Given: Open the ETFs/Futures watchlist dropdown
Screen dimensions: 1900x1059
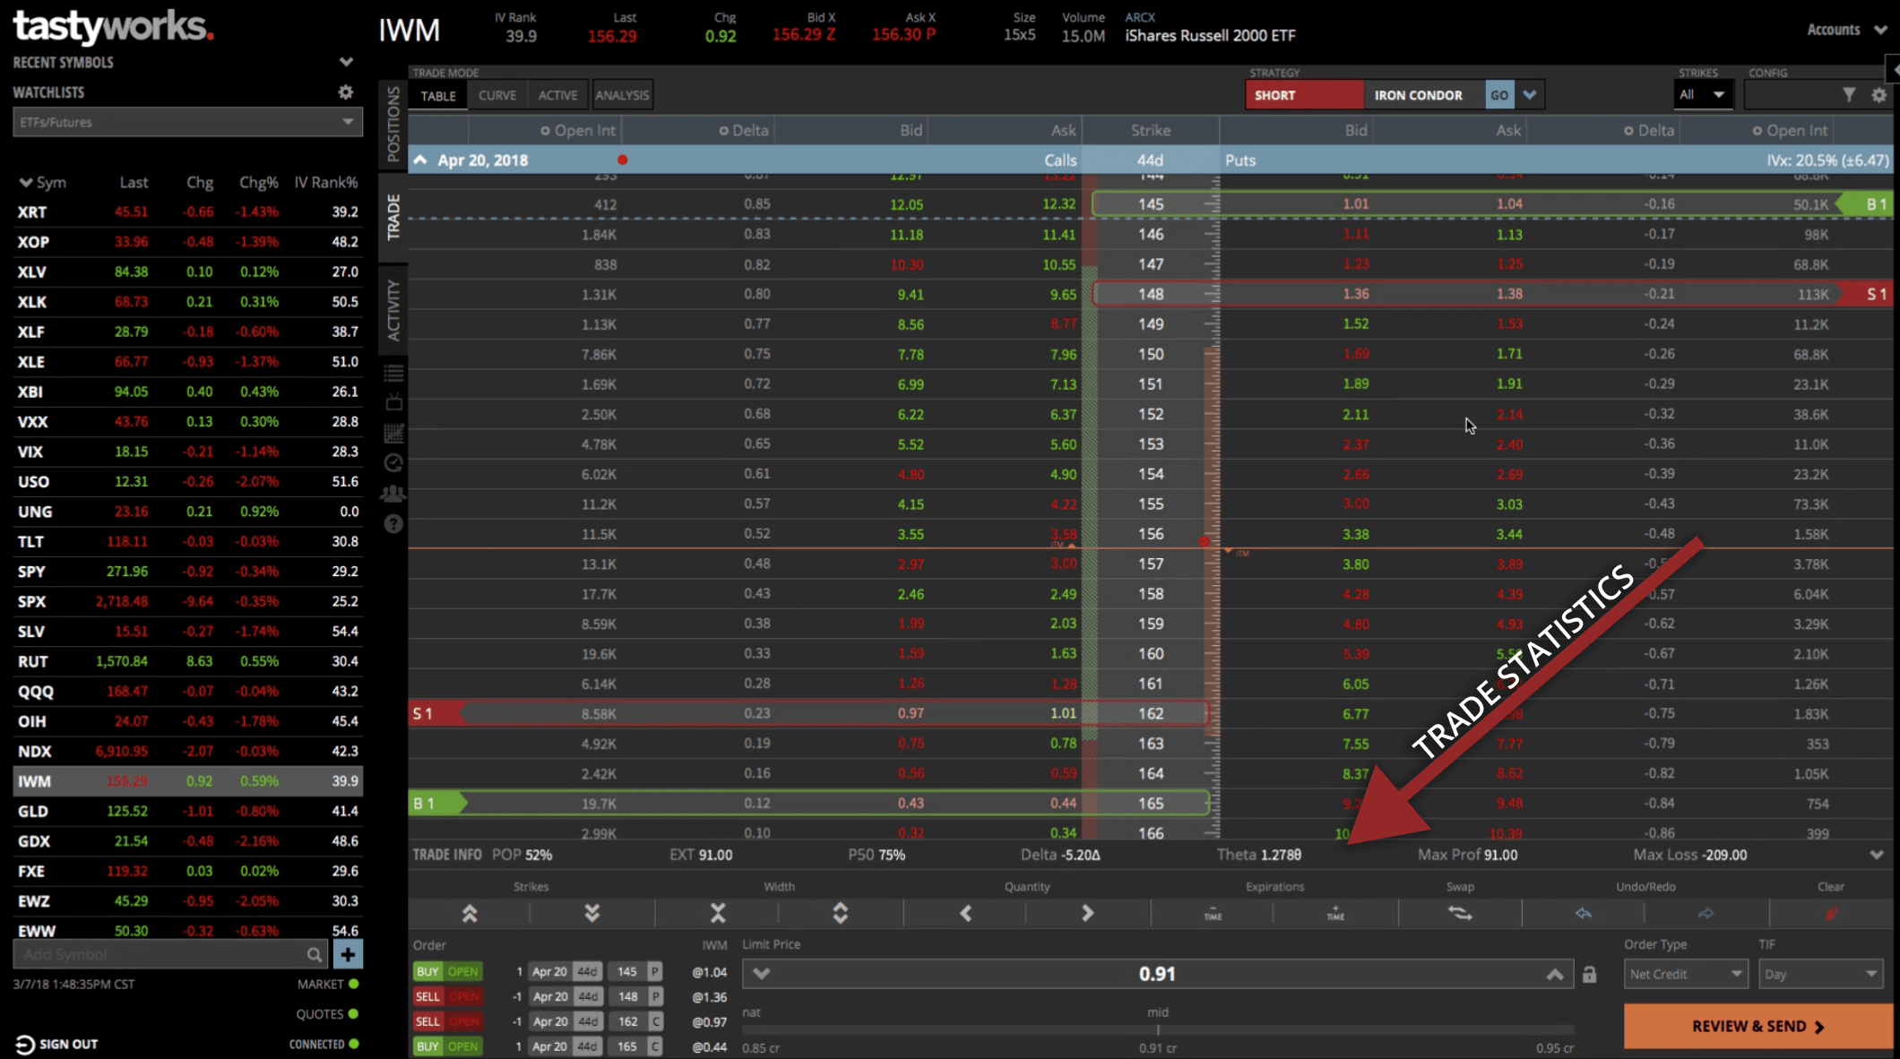Looking at the screenshot, I should pyautogui.click(x=187, y=122).
